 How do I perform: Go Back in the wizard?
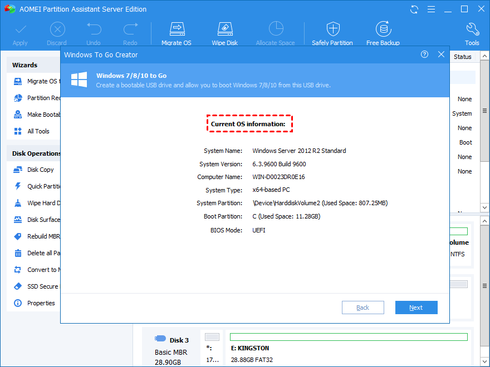click(x=363, y=308)
